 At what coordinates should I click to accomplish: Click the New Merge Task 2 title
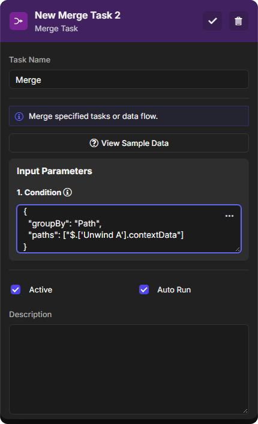[x=77, y=16]
